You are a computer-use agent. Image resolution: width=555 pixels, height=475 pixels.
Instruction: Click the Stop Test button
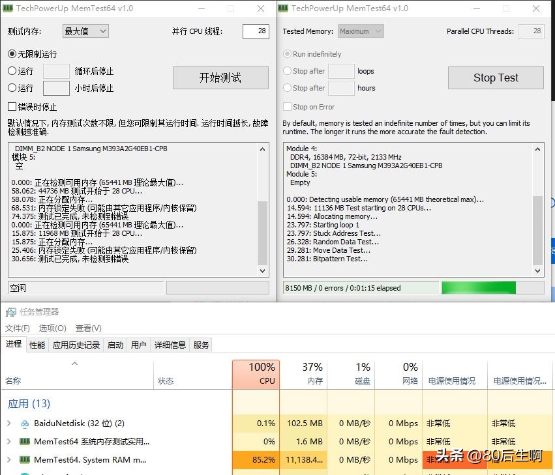coord(495,78)
